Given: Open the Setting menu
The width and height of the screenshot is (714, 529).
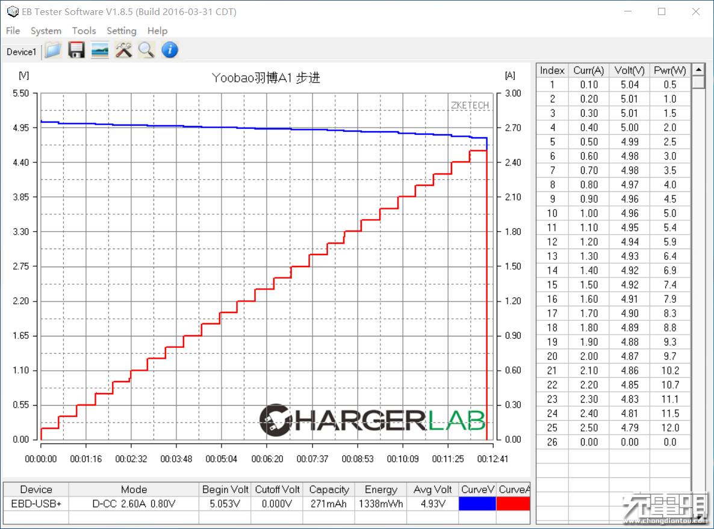Looking at the screenshot, I should (x=122, y=31).
